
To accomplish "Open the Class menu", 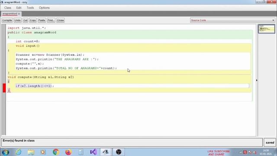I will [x=8, y=8].
